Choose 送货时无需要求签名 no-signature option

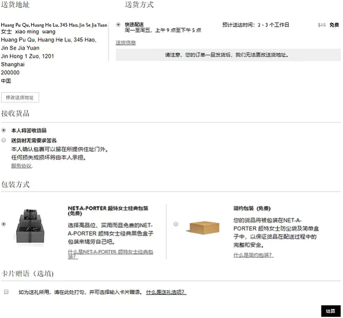tap(3, 140)
